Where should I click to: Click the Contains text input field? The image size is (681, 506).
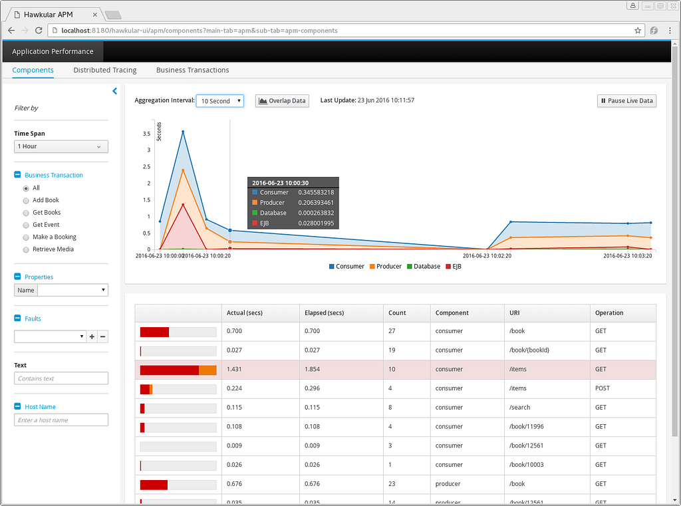61,378
